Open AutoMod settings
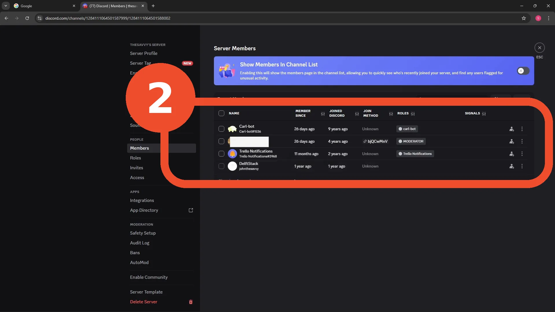 (x=139, y=263)
